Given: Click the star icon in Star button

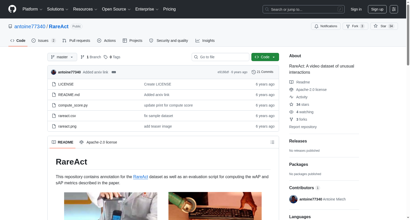Looking at the screenshot, I should click(x=376, y=26).
